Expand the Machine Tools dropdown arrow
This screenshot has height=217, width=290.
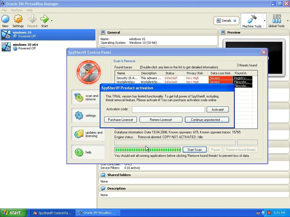[x=265, y=21]
